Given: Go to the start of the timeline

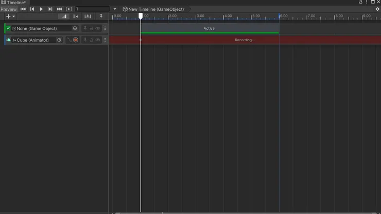Looking at the screenshot, I should 23,9.
